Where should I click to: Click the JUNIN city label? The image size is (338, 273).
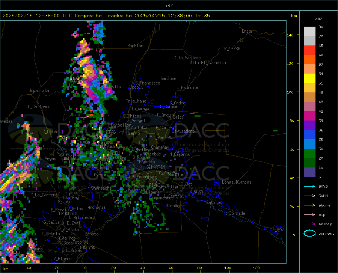click(151, 178)
